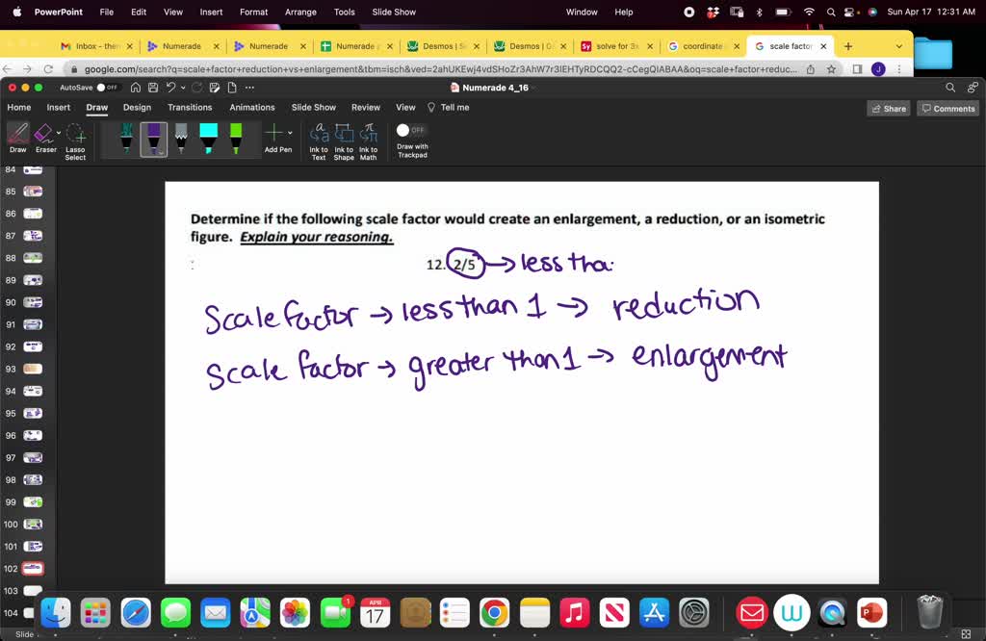Open the Animations ribbon tab
Screen dimensions: 986x641
pos(252,108)
